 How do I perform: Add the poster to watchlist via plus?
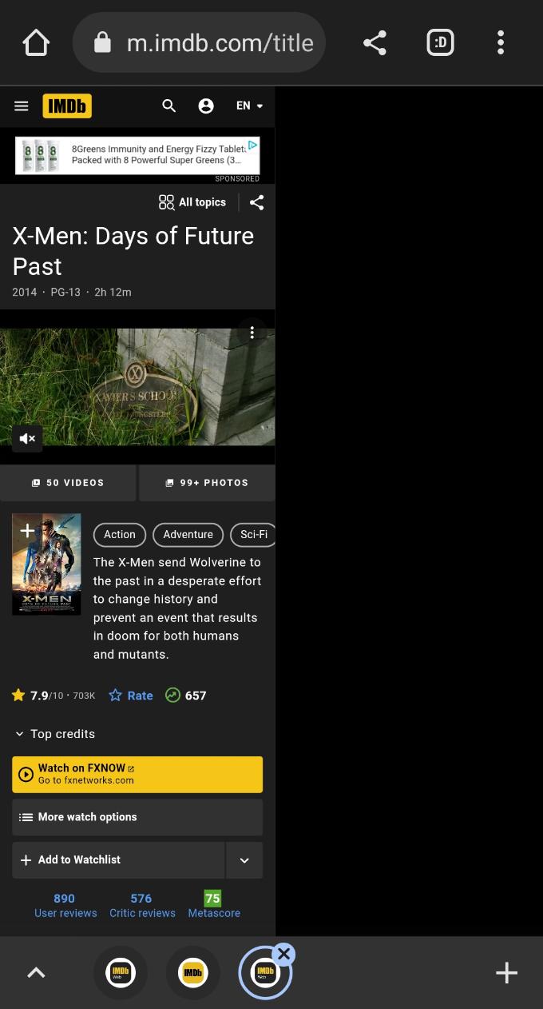click(x=27, y=530)
